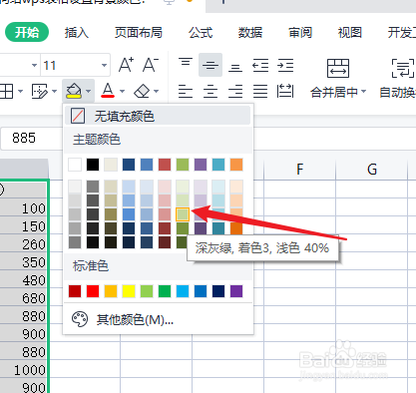Screen dimensions: 416x393
Task: Expand the draw border dropdown arrow
Action: point(54,91)
